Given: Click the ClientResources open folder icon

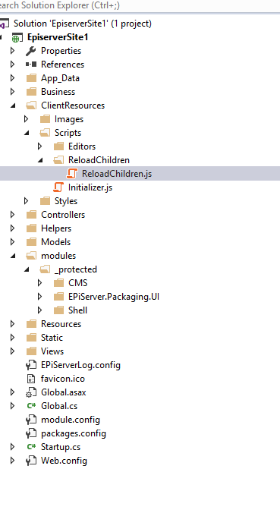Looking at the screenshot, I should [31, 105].
